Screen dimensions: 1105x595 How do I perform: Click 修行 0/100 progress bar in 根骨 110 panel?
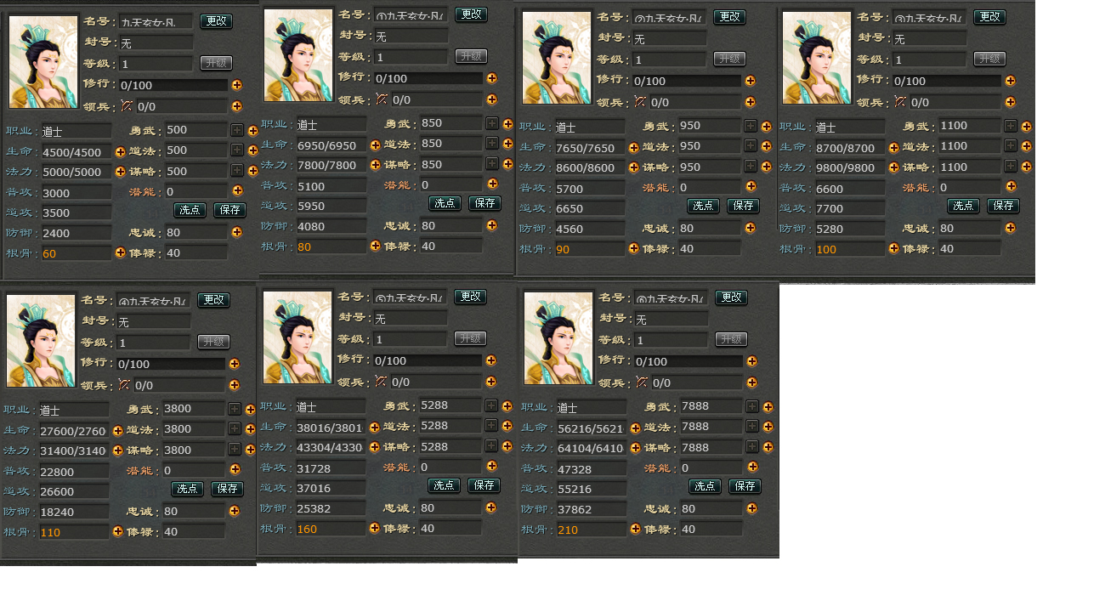pyautogui.click(x=173, y=363)
